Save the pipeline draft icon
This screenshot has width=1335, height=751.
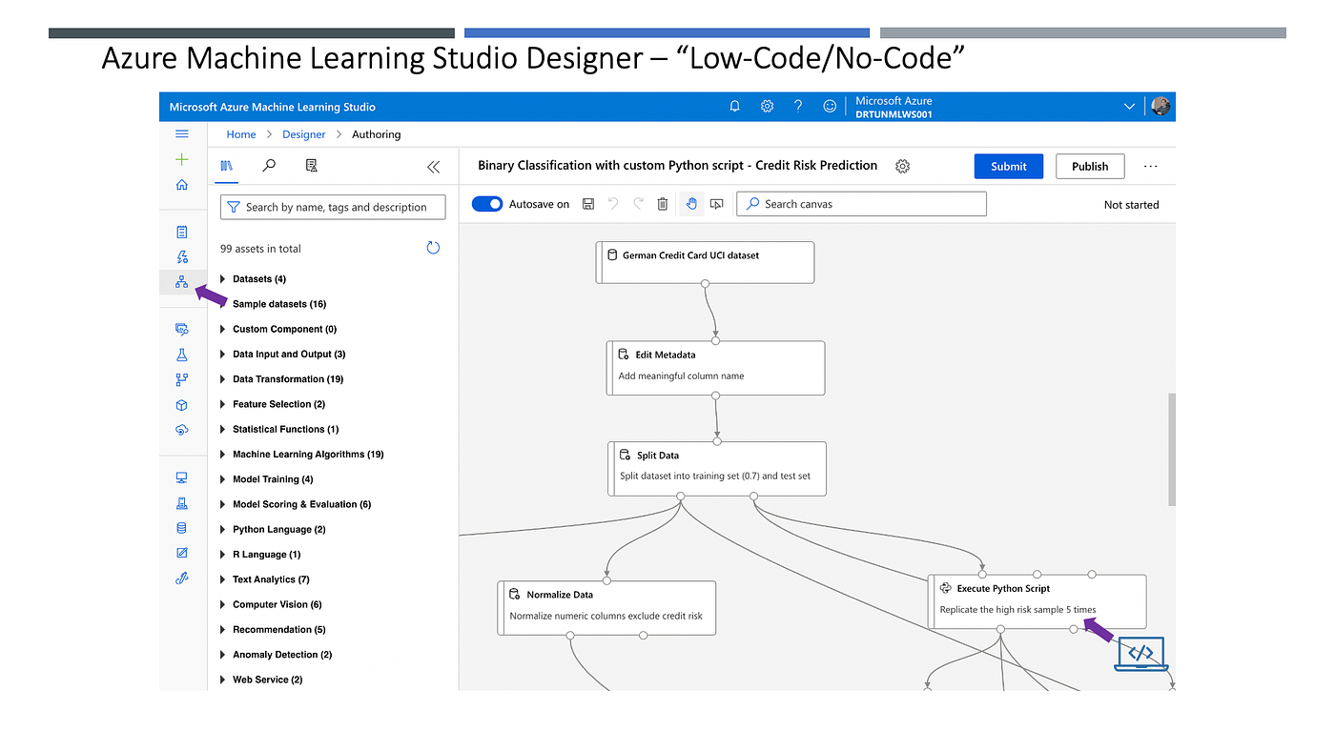[x=588, y=204]
